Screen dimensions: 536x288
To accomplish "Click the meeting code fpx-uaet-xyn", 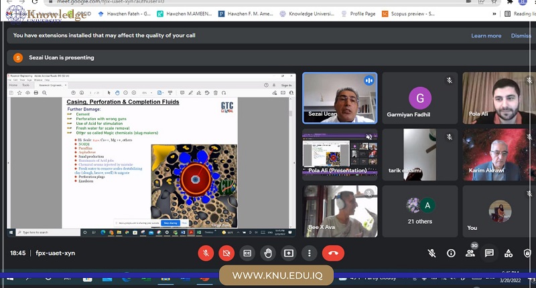I will tap(56, 253).
